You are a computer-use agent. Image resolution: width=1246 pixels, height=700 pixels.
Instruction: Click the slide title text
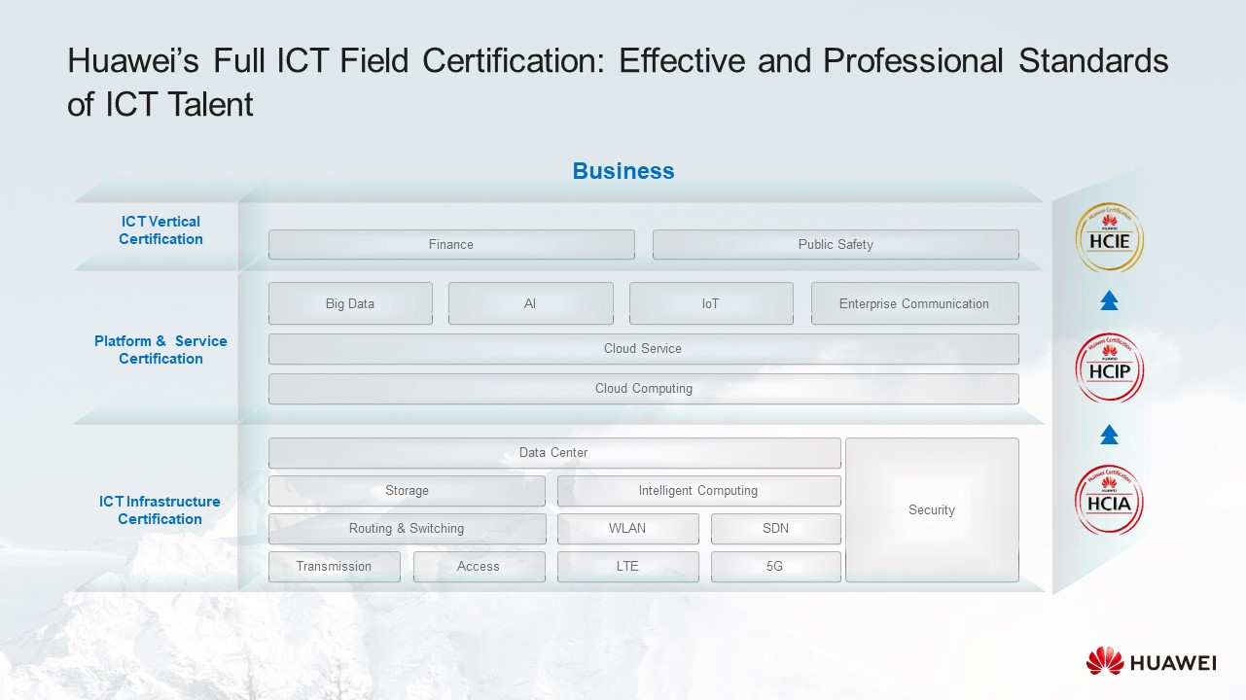[618, 82]
